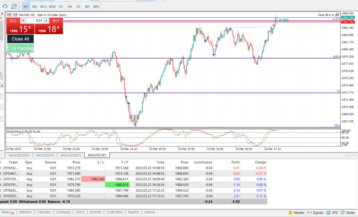Click the sell price 1986 15 tile
This screenshot has width=358, height=217.
tap(20, 29)
